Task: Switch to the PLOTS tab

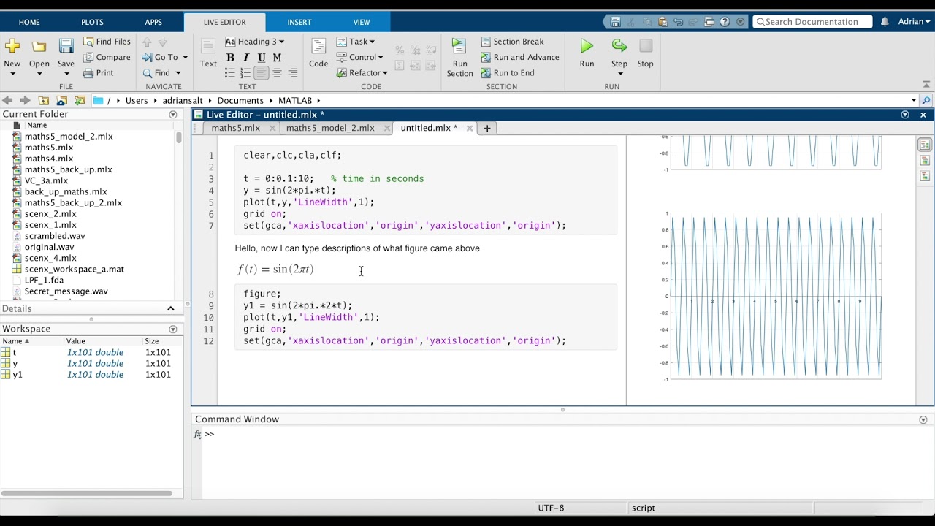Action: tap(92, 22)
